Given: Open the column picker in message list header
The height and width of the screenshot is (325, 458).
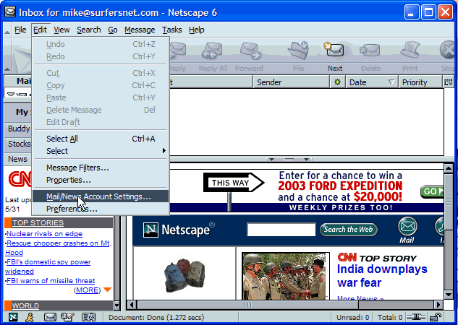Looking at the screenshot, I should click(448, 82).
